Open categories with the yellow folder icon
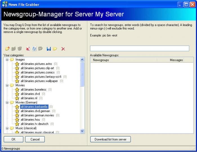197x152 pixels. (x=55, y=49)
